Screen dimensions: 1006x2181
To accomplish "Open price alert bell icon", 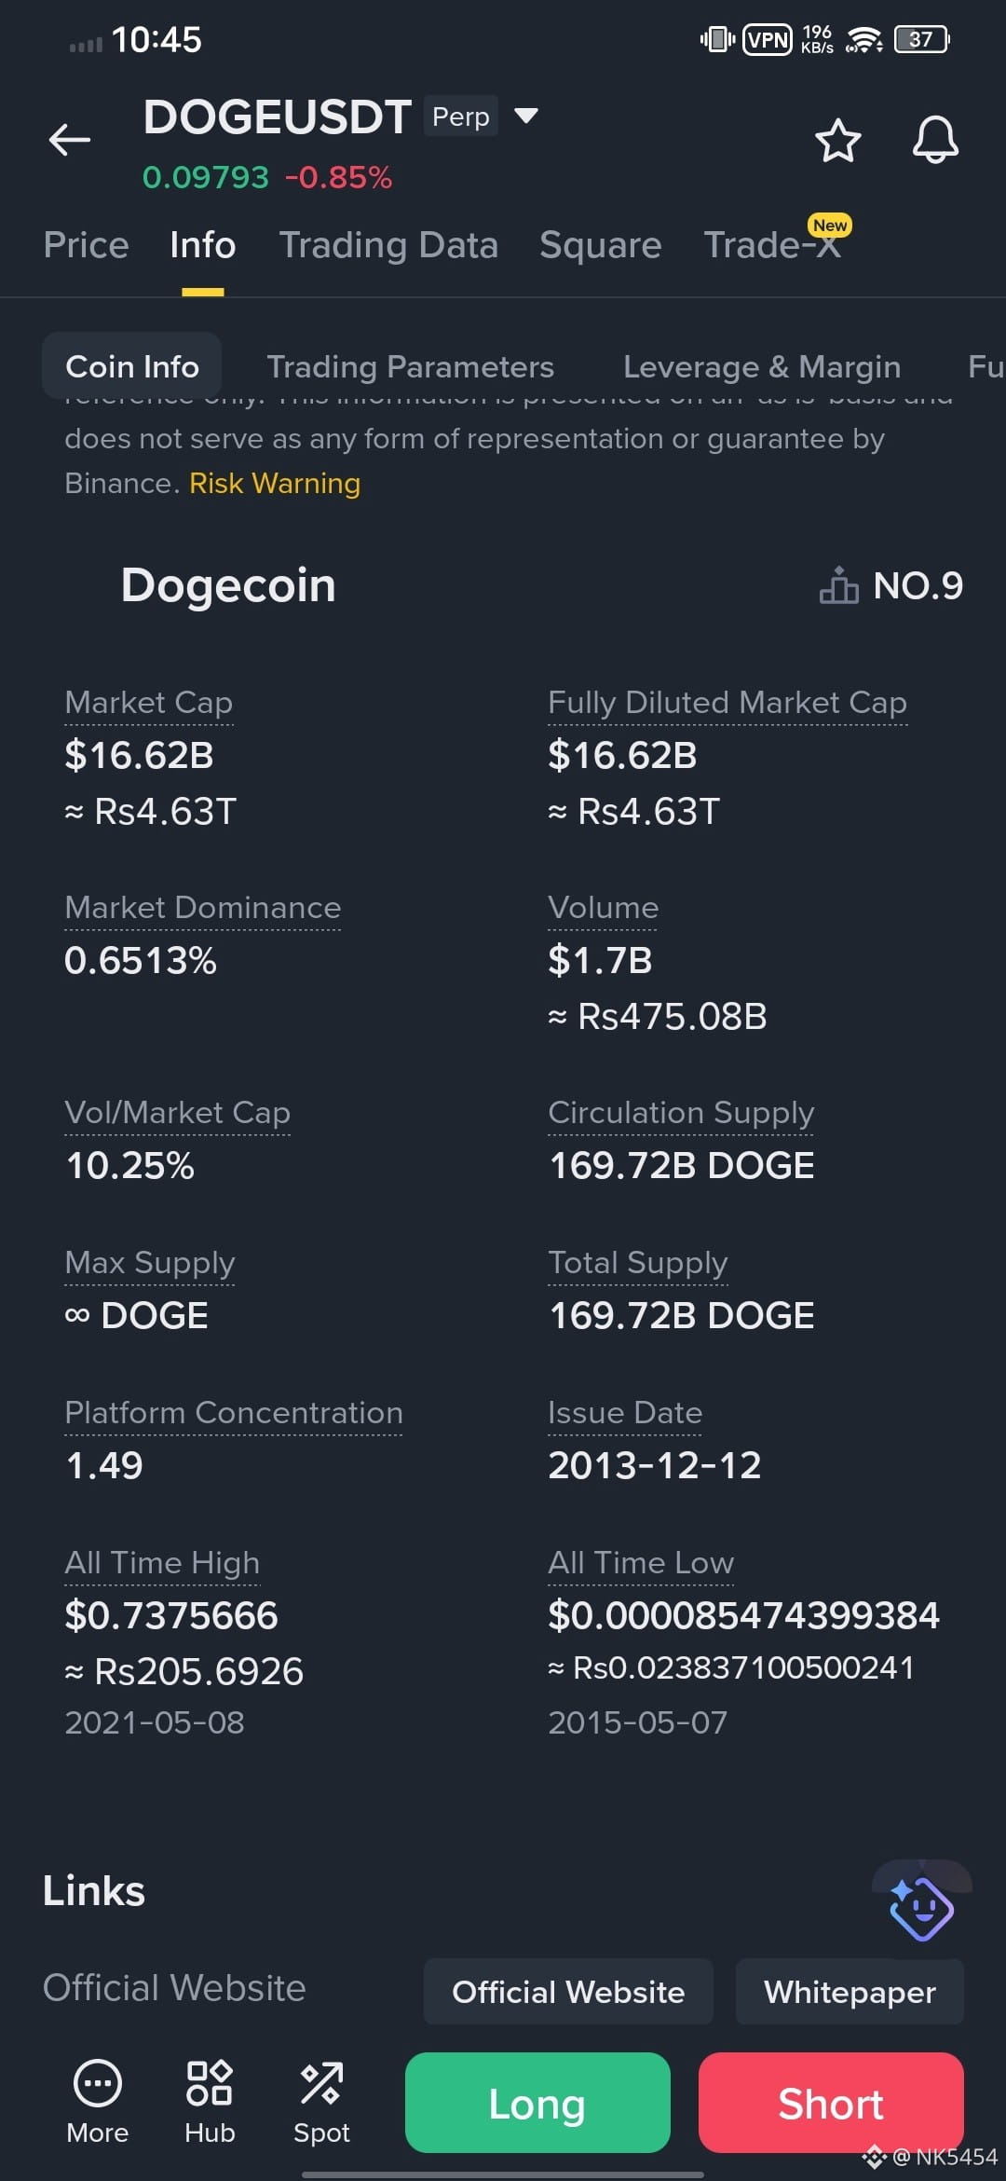I will [x=935, y=141].
